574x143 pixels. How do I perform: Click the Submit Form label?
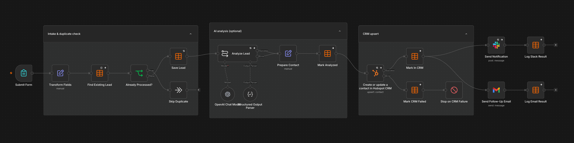pyautogui.click(x=24, y=85)
